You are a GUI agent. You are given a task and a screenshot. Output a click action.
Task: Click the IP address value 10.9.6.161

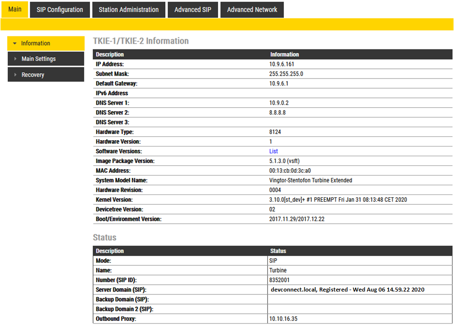pos(282,64)
